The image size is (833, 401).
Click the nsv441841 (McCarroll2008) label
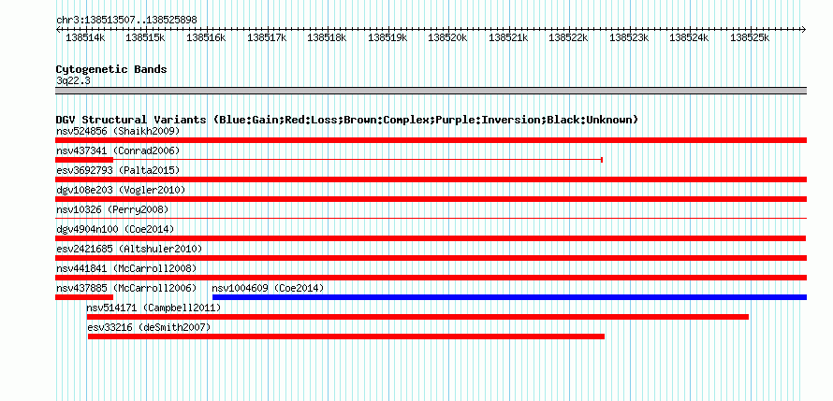tap(126, 268)
